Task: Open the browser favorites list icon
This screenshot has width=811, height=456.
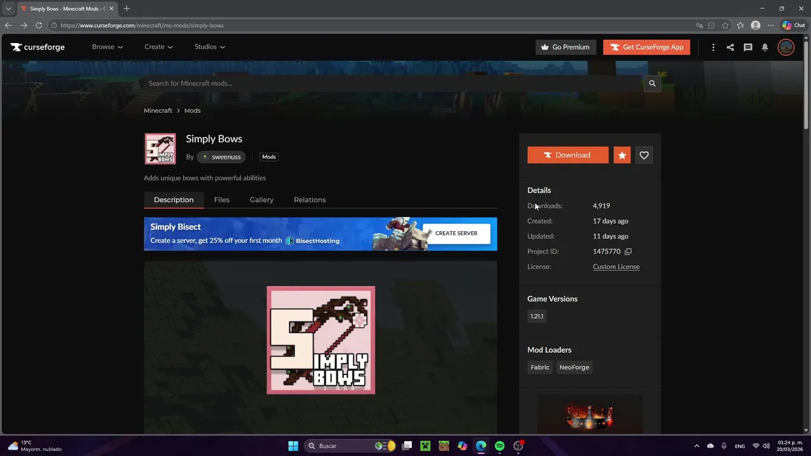Action: click(x=740, y=25)
